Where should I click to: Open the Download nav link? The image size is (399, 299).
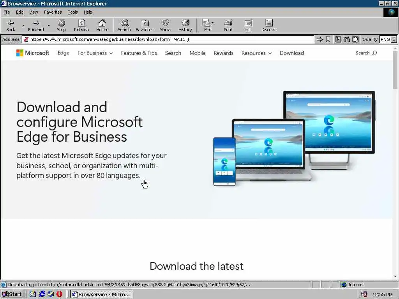[291, 53]
